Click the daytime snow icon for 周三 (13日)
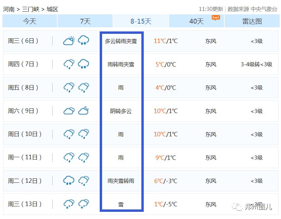The height and width of the screenshot is (219, 281). [69, 204]
